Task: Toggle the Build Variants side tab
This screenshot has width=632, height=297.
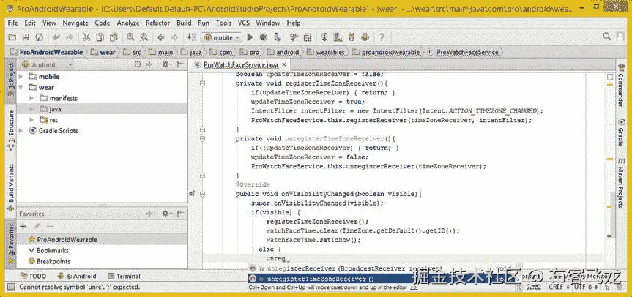Action: pyautogui.click(x=11, y=187)
